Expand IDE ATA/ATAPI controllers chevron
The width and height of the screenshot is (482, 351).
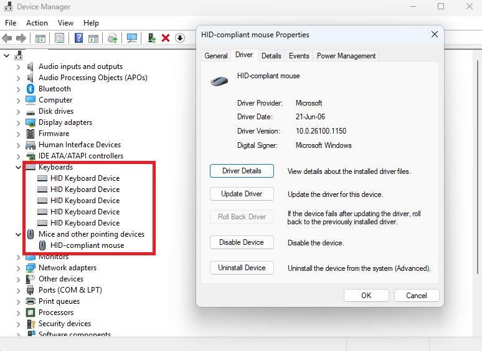(x=19, y=157)
